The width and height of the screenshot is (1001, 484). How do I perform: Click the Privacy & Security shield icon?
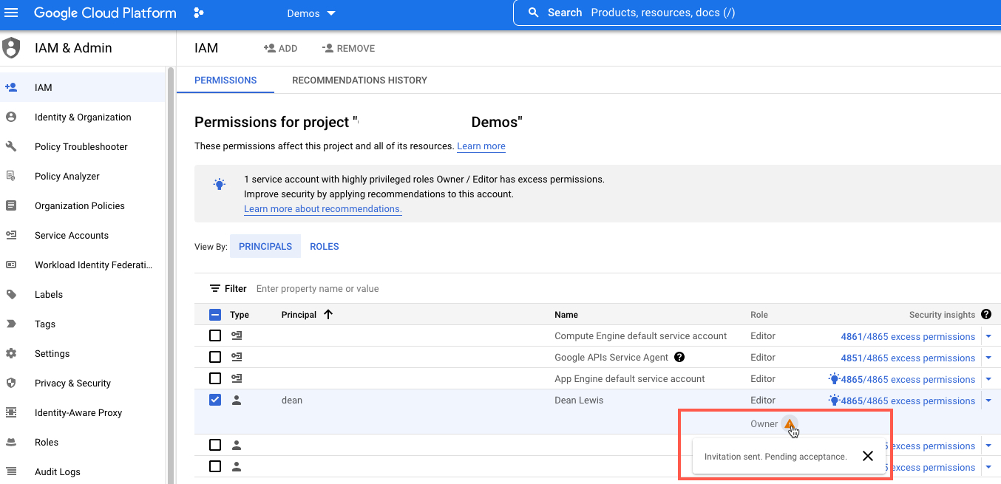(x=11, y=383)
